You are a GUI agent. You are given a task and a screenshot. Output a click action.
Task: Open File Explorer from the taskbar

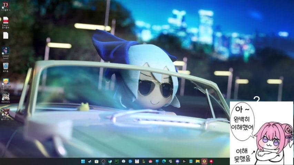click(197, 161)
